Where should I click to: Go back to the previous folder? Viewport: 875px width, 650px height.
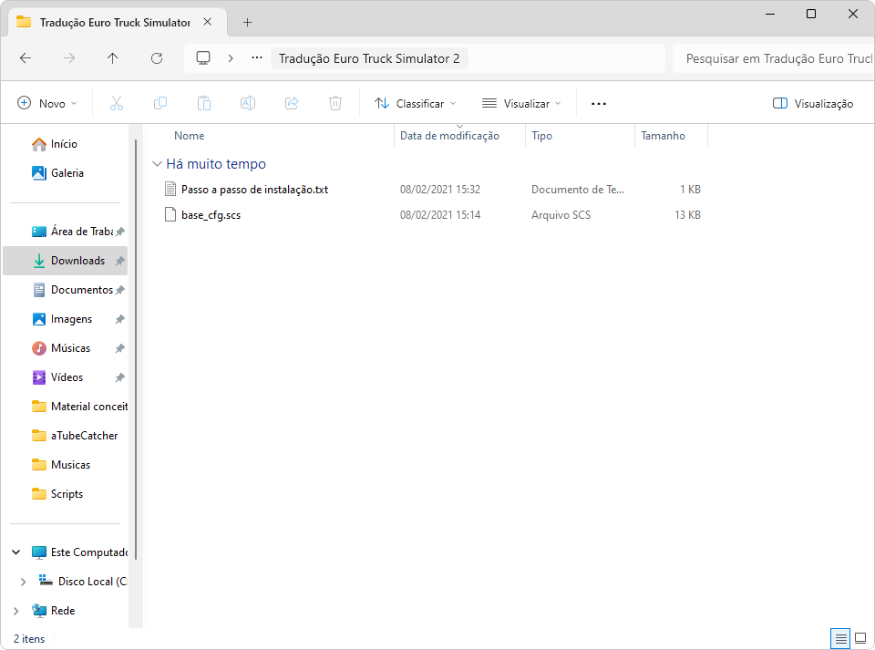pos(26,58)
